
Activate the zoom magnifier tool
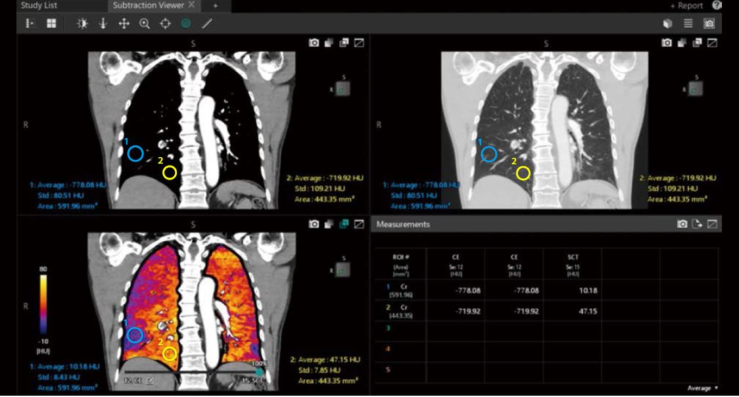145,24
